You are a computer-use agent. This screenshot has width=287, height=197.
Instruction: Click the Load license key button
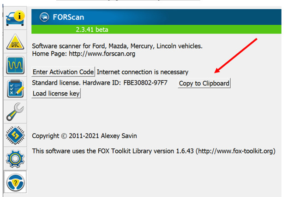(56, 93)
